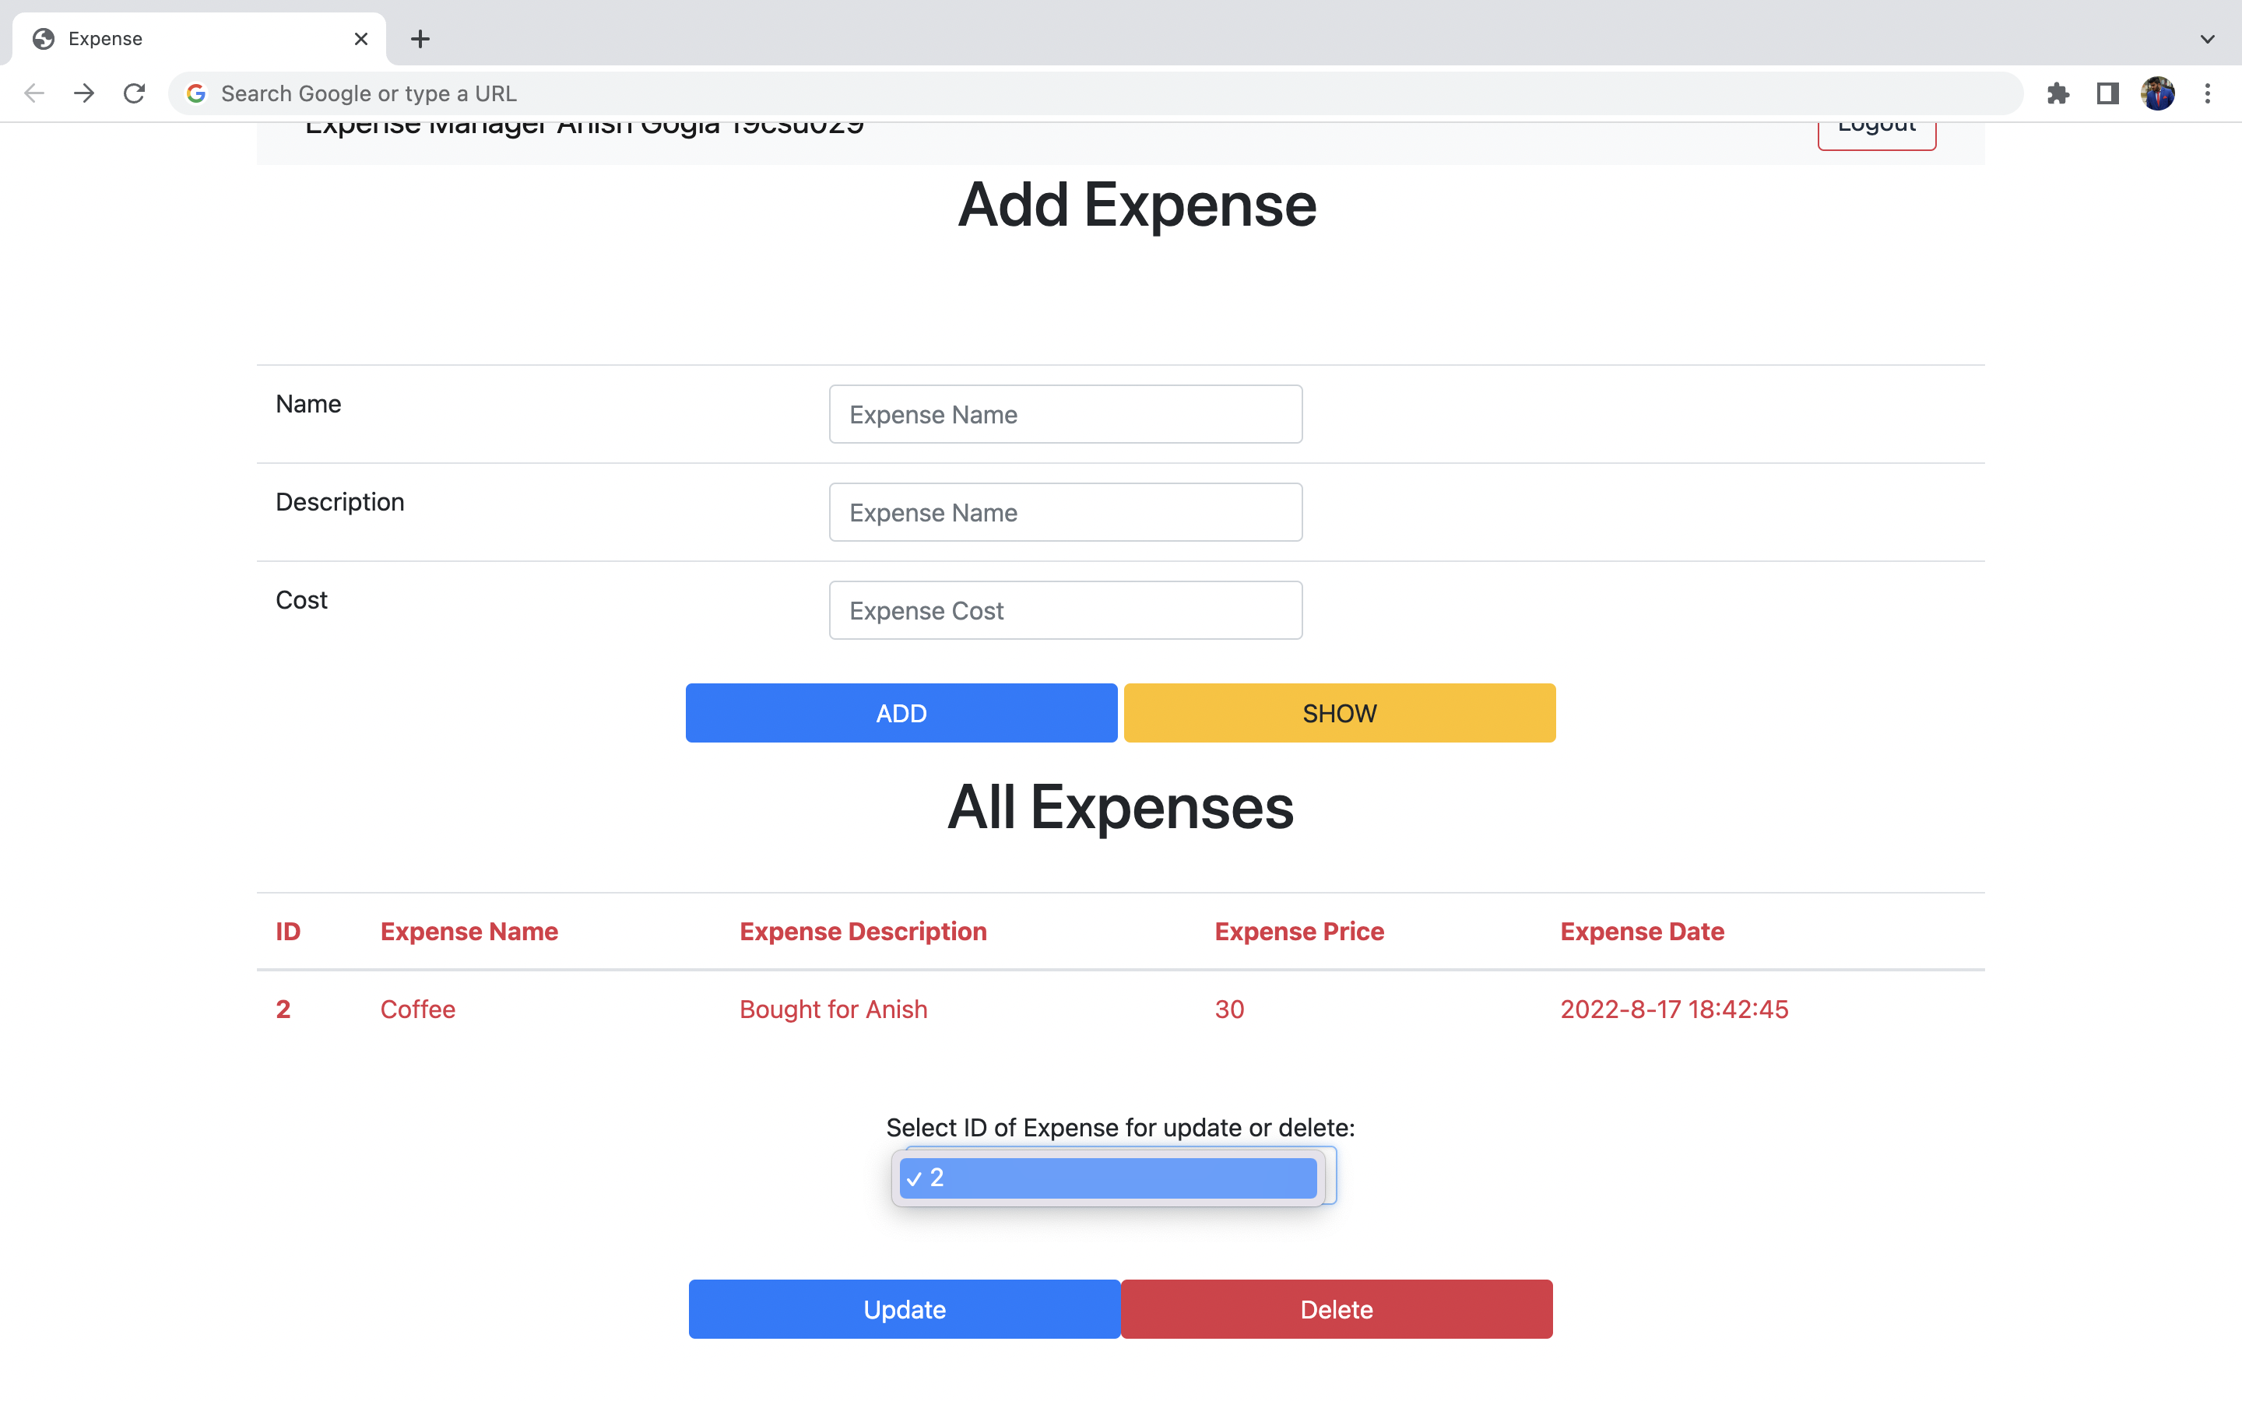The image size is (2242, 1401).
Task: Click the Logout button
Action: click(x=1876, y=132)
